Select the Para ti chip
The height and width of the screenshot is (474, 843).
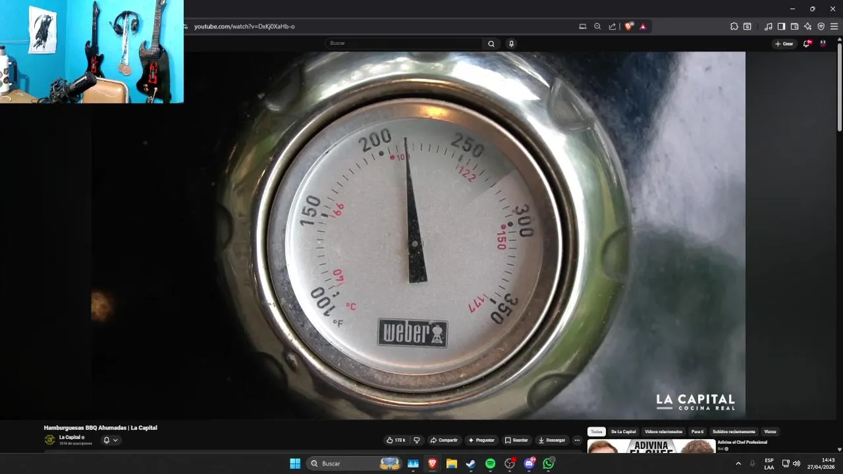pos(697,432)
